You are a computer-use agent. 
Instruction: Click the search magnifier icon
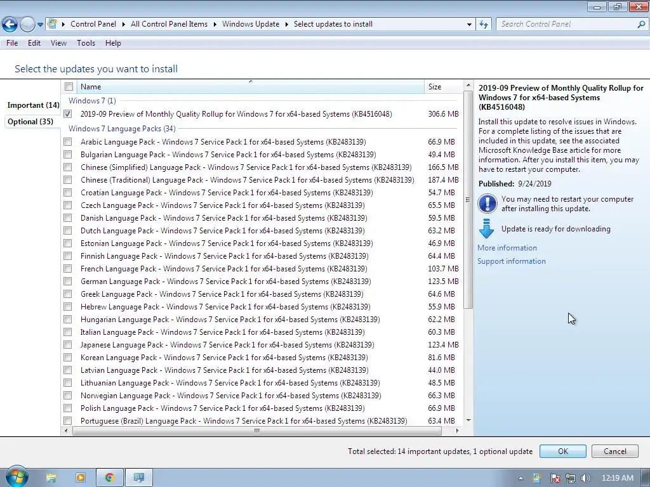coord(641,25)
